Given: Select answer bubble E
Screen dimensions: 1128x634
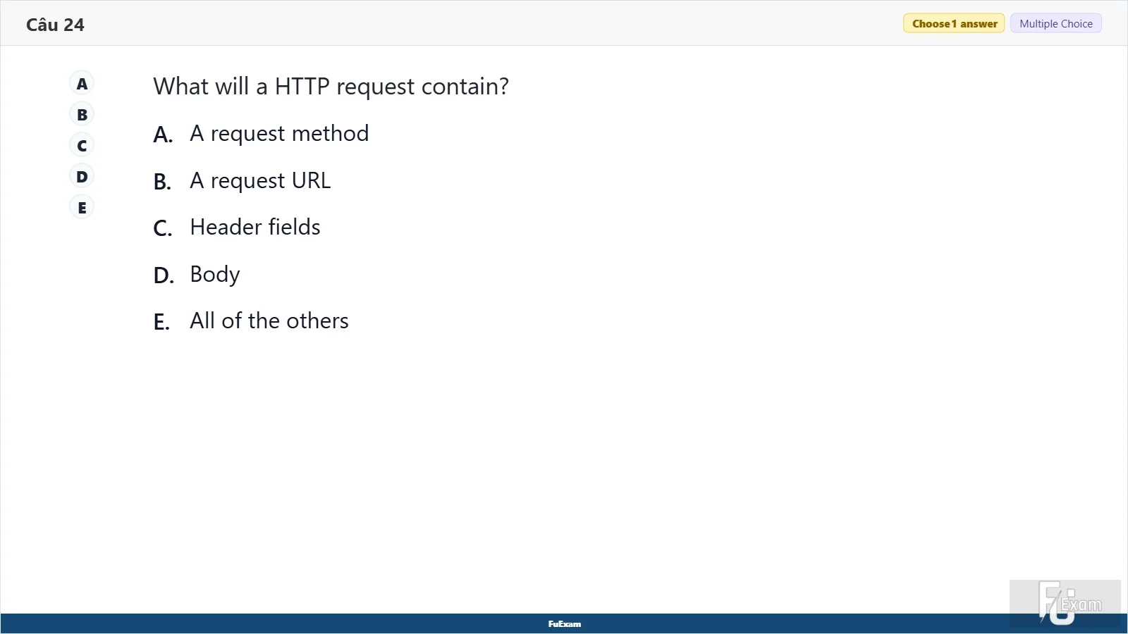Looking at the screenshot, I should point(82,208).
